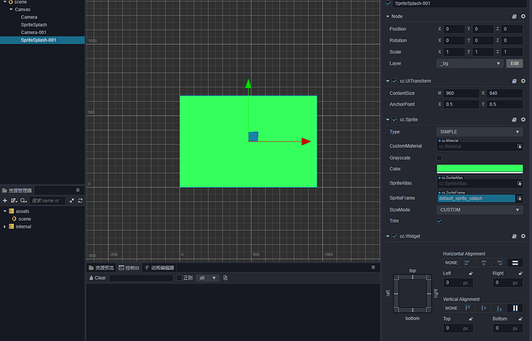Image resolution: width=532 pixels, height=341 pixels.
Task: Open the green sprite Color swatch
Action: tap(480, 169)
